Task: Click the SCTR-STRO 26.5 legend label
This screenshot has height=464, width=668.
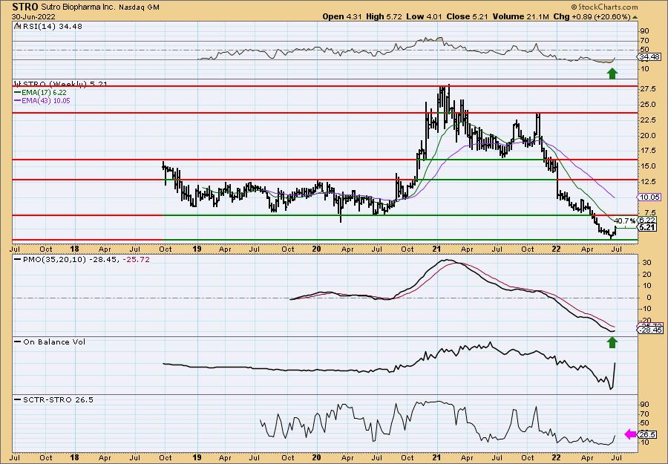Action: point(58,399)
